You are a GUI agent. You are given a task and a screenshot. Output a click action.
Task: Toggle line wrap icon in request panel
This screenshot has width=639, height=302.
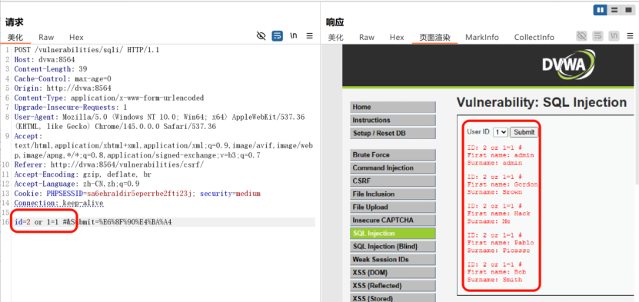tap(277, 36)
